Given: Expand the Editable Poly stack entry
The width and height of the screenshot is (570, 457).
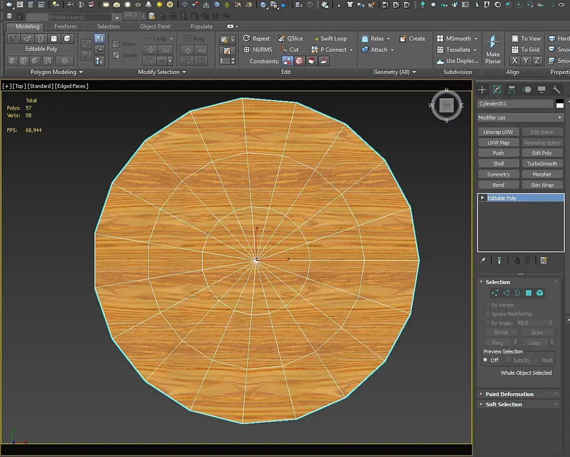Looking at the screenshot, I should pyautogui.click(x=482, y=198).
